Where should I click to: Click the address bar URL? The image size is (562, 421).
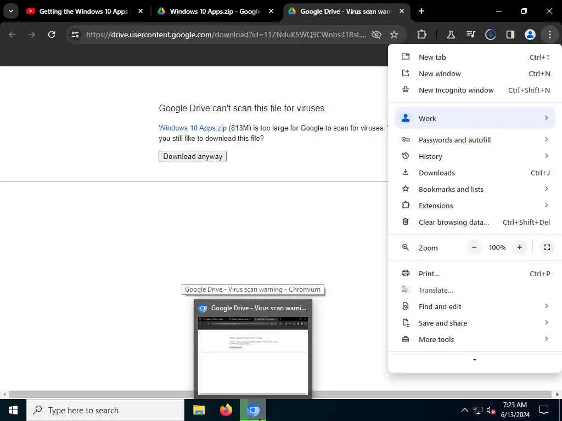click(226, 35)
